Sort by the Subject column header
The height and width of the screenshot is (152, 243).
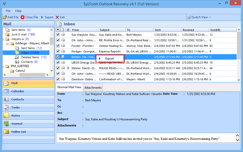click(x=112, y=30)
